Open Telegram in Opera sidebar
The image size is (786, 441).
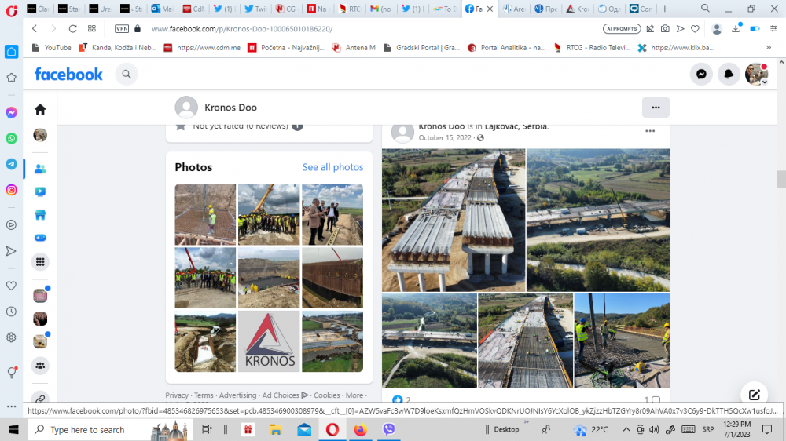coord(11,164)
